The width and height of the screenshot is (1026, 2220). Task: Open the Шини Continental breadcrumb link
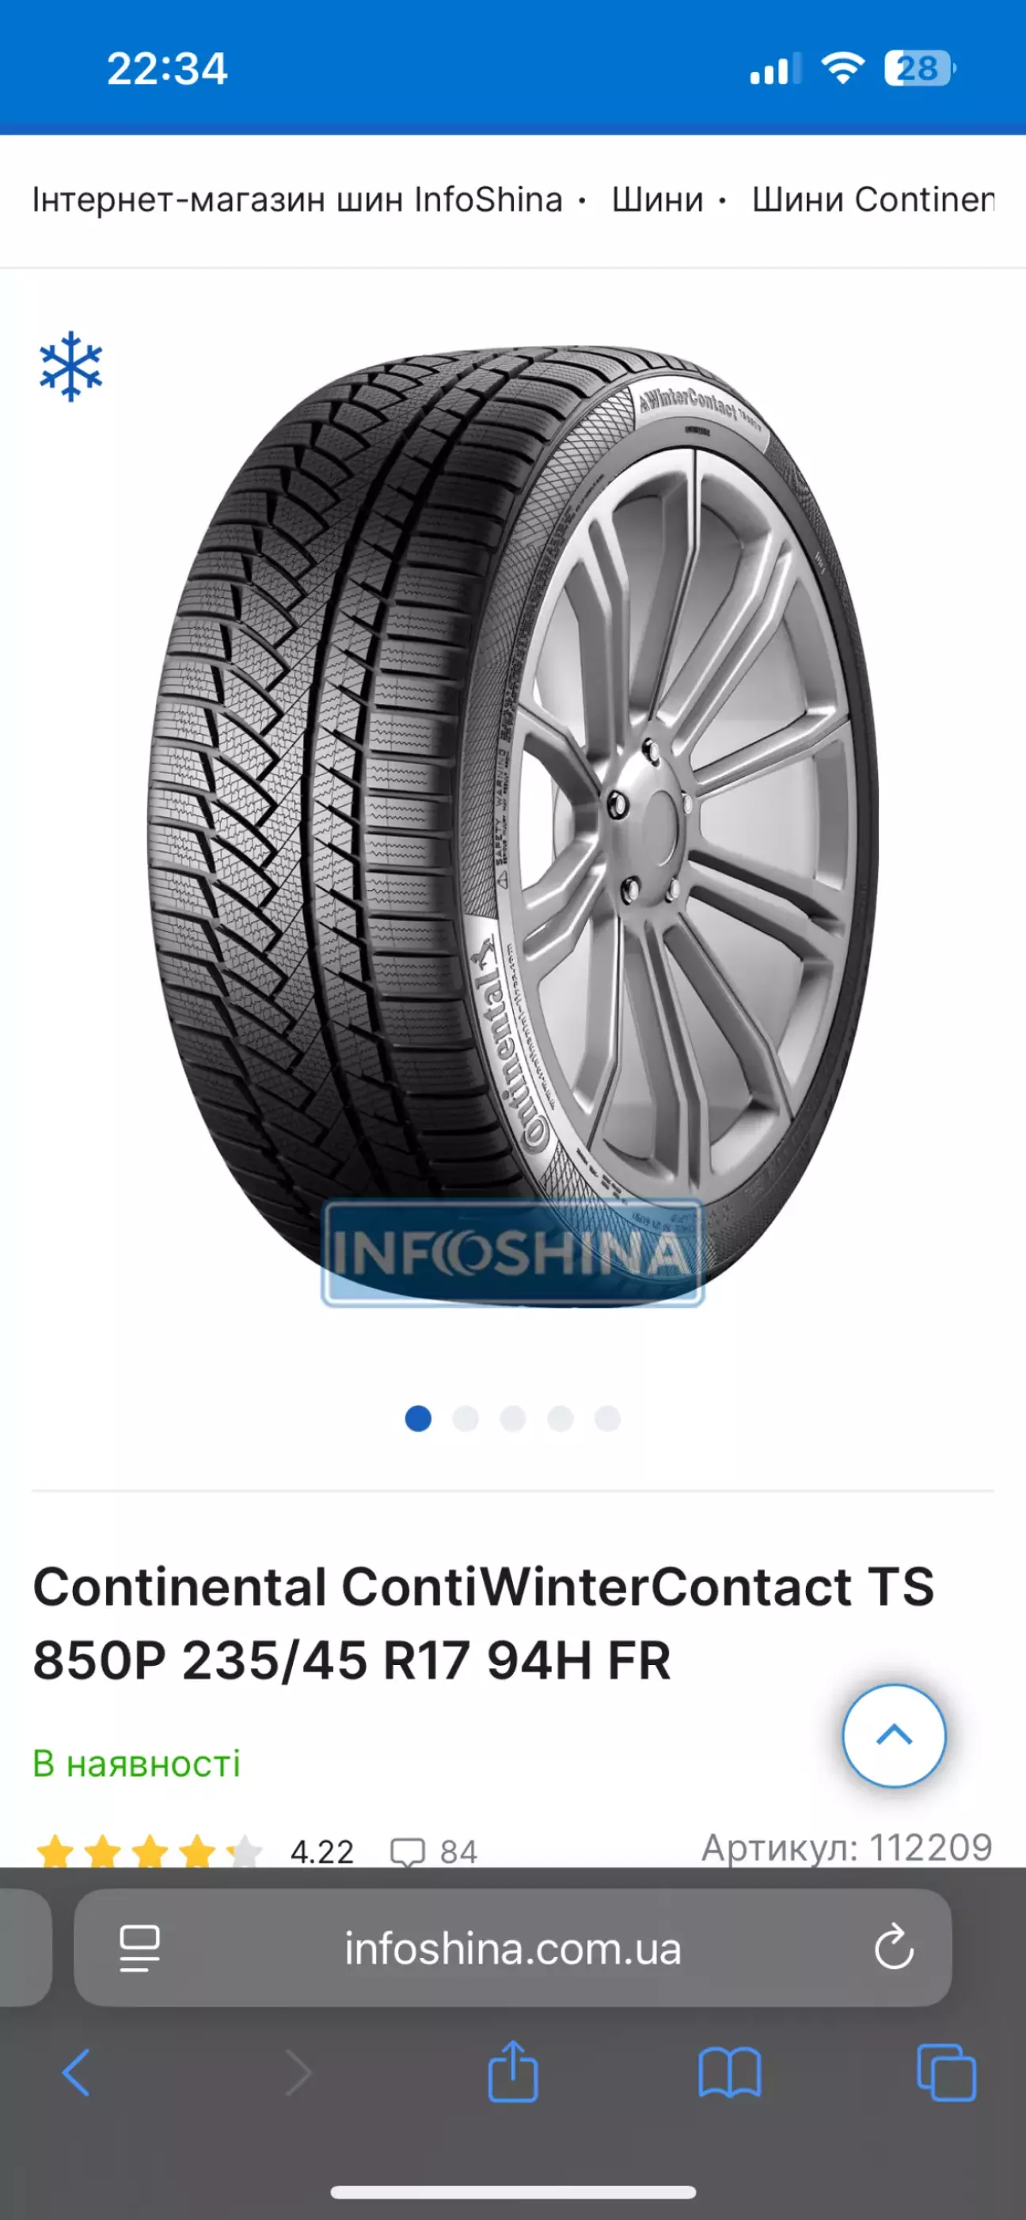tap(872, 199)
